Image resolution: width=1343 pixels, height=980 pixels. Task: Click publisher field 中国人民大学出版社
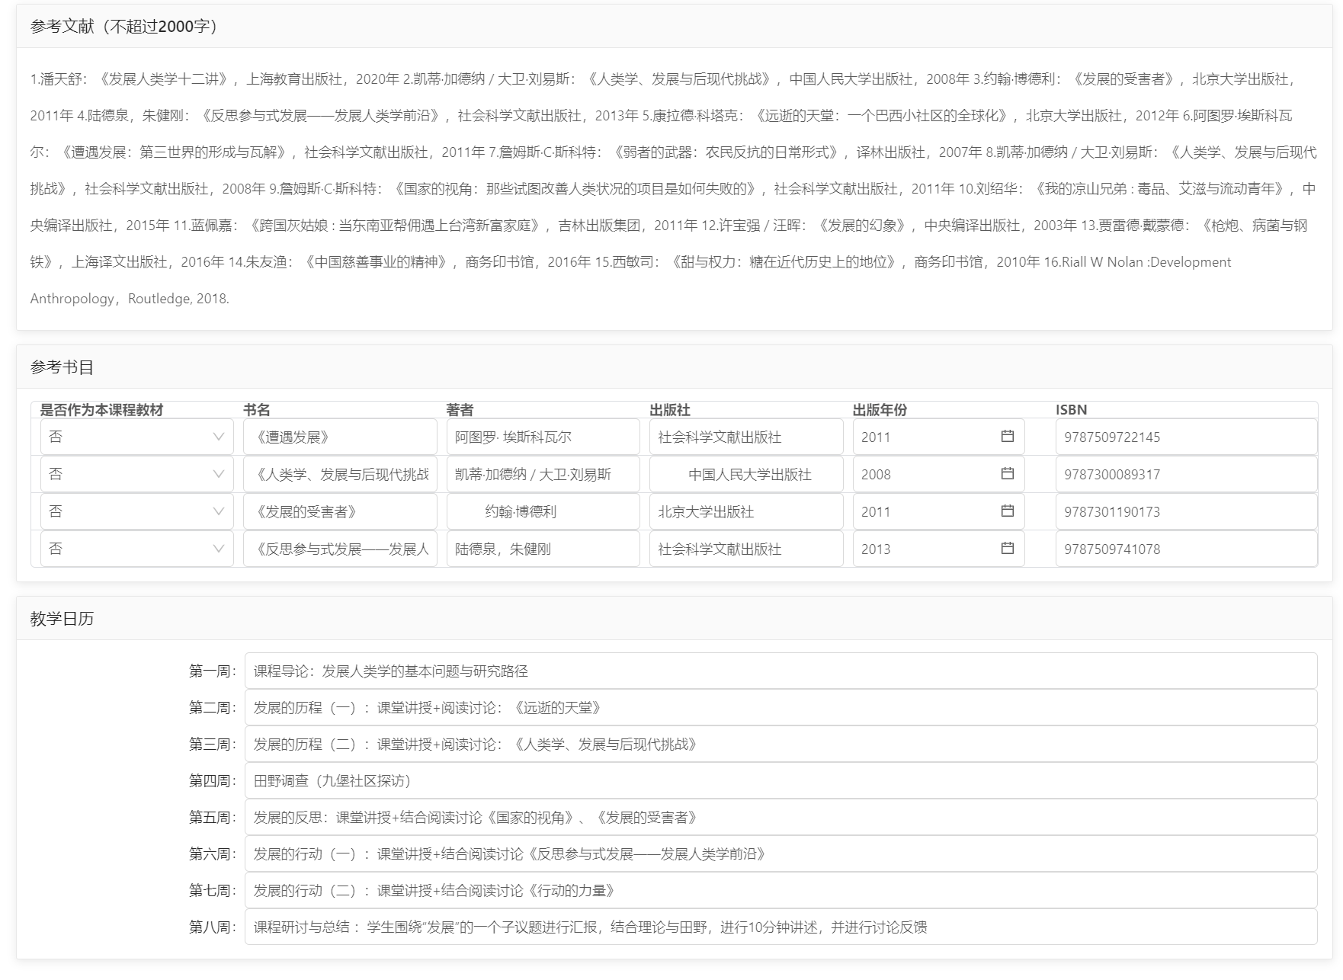746,474
